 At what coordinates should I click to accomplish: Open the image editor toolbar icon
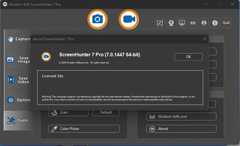160,23
